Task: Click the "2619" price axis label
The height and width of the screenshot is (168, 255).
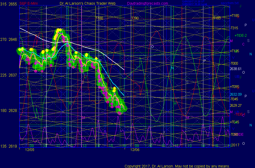Action: tap(13, 146)
